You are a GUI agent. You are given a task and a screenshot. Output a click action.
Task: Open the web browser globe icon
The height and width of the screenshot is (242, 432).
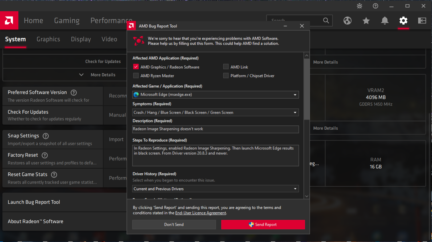click(348, 21)
